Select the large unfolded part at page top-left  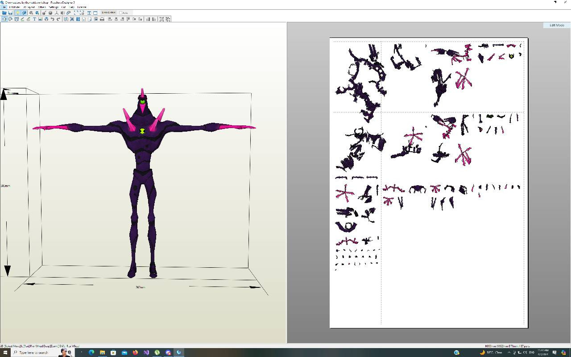coord(361,83)
